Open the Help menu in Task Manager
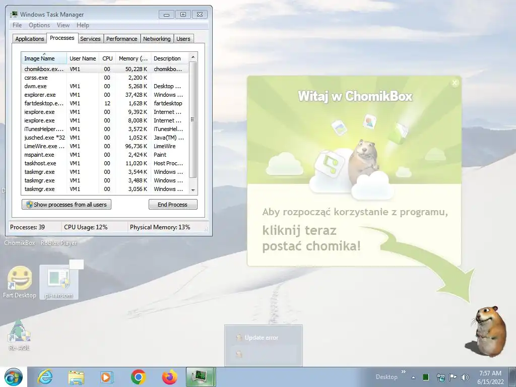Viewport: 516px width, 387px height. click(83, 25)
